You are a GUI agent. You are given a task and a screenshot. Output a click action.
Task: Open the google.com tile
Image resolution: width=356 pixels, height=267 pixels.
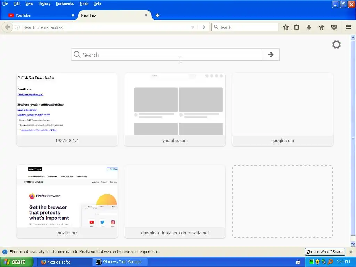[x=282, y=110]
